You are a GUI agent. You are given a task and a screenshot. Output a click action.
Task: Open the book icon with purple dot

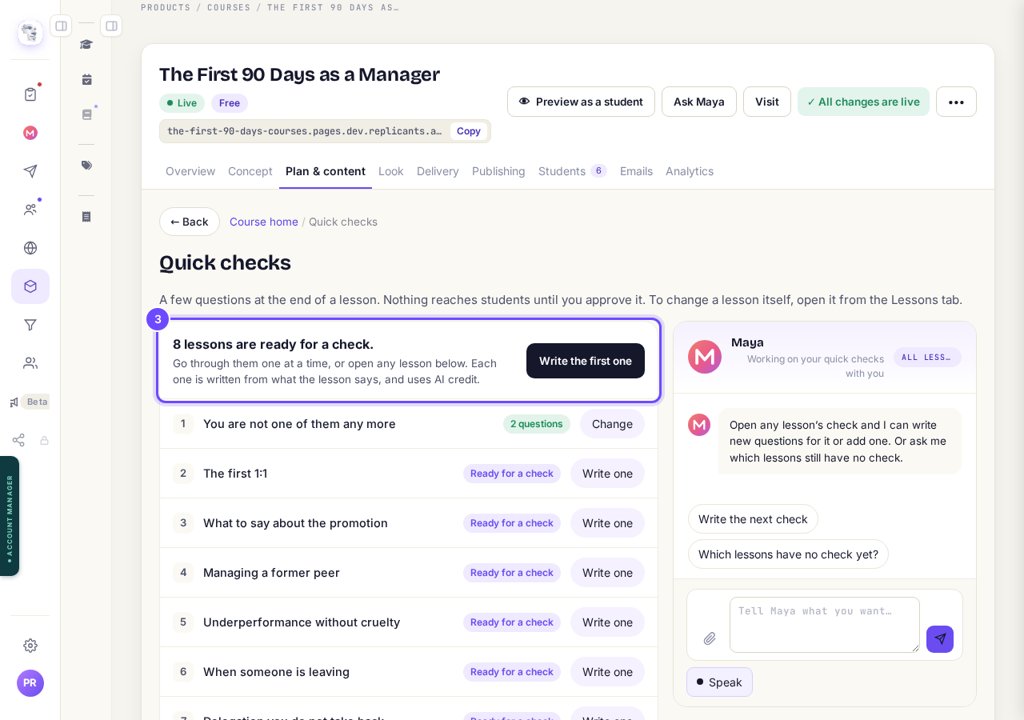[x=86, y=114]
